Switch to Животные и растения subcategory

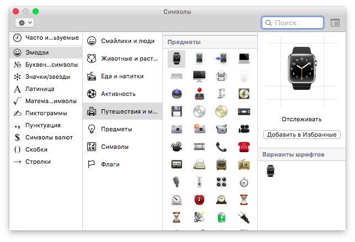point(123,58)
